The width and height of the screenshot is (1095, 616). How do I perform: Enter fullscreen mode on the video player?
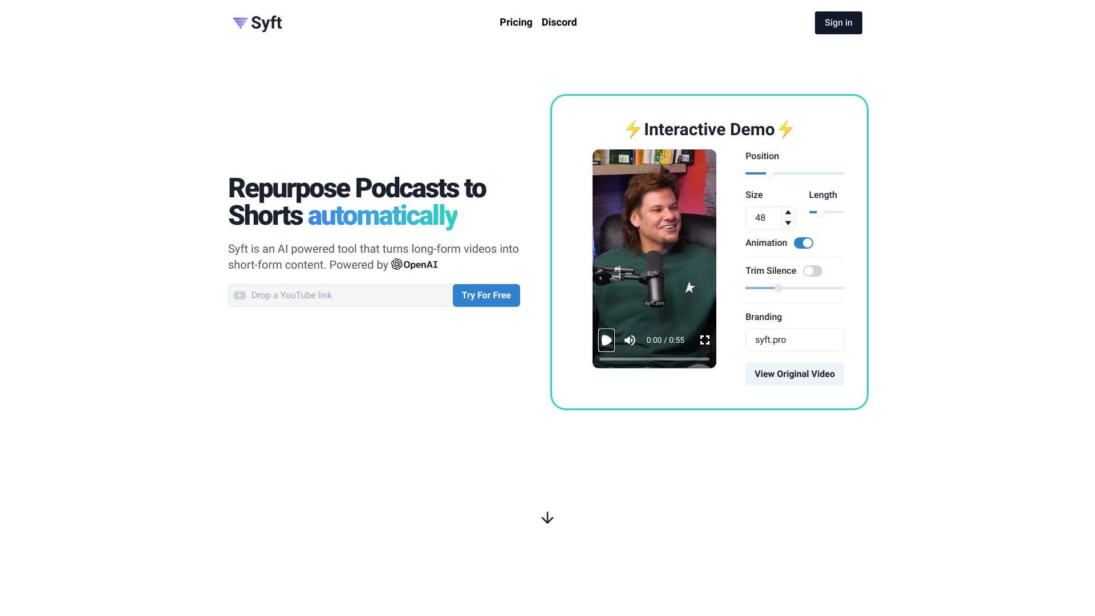click(x=705, y=339)
